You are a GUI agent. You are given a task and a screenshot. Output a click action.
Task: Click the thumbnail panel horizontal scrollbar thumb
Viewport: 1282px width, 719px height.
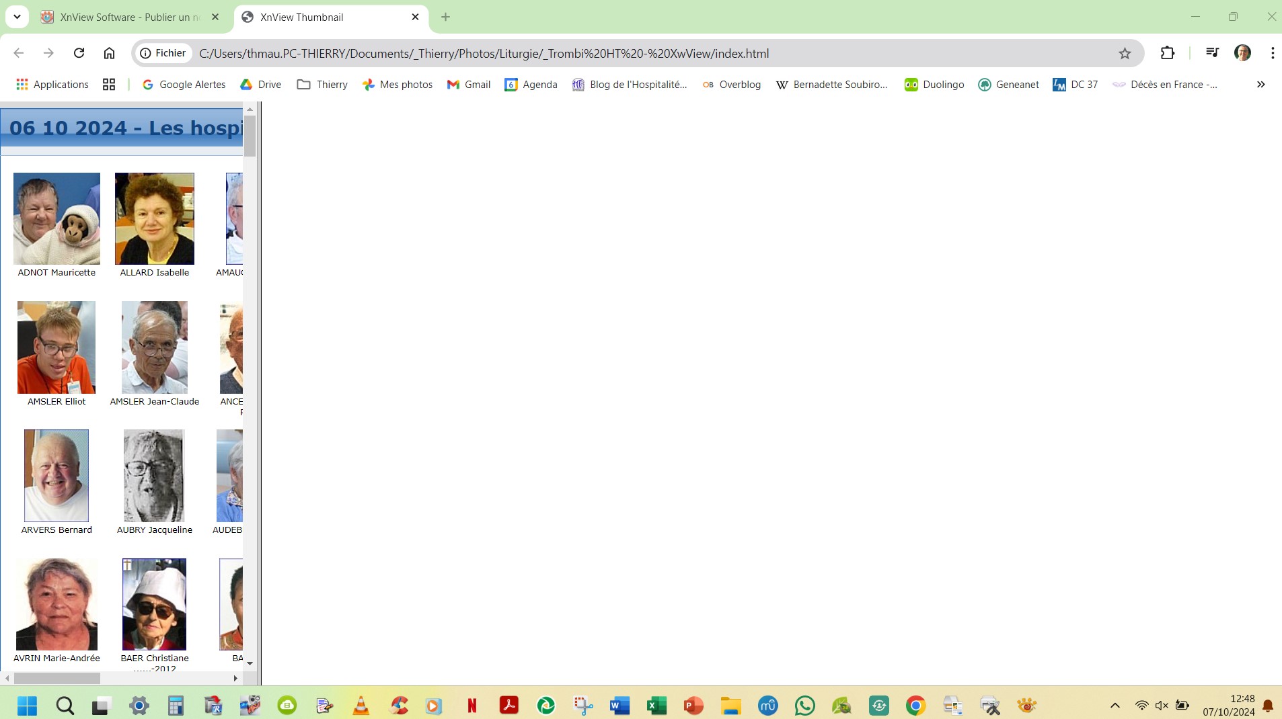(56, 678)
